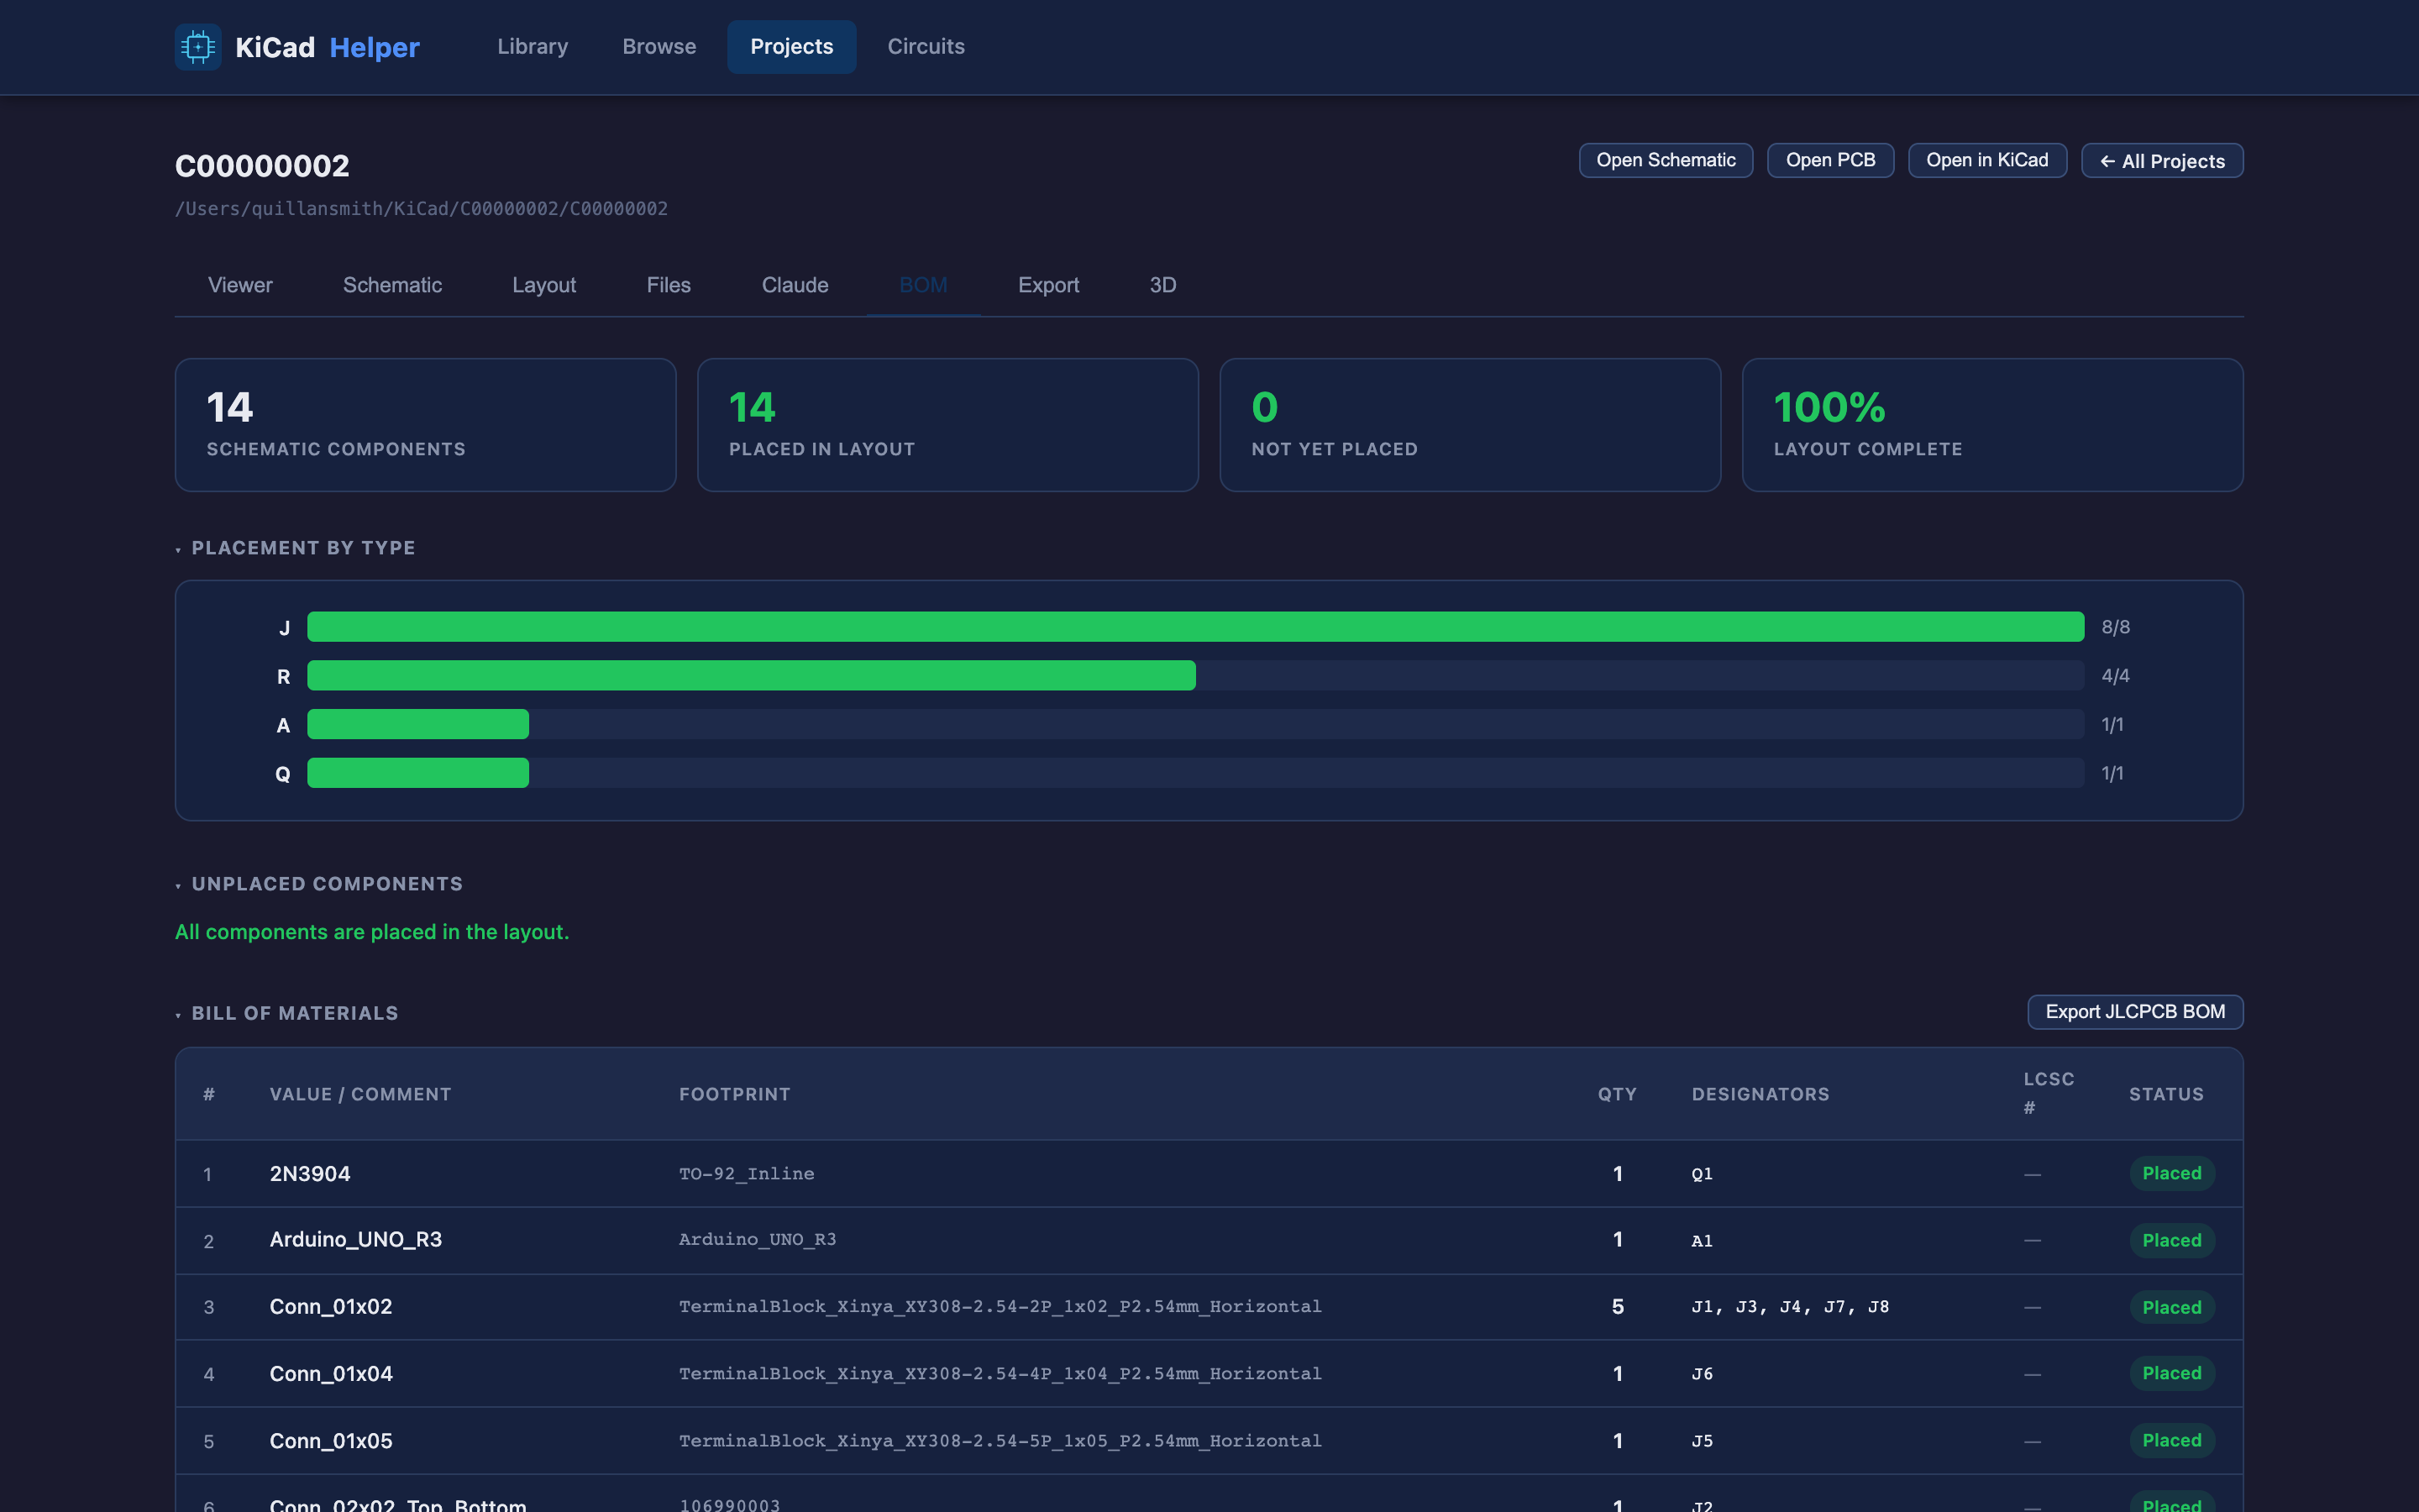Click the J placement progress bar
Screen dimensions: 2419x1512
coord(1195,627)
